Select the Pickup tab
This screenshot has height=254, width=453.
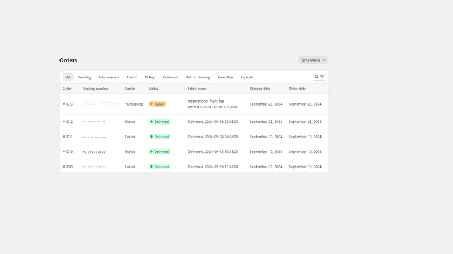point(150,77)
